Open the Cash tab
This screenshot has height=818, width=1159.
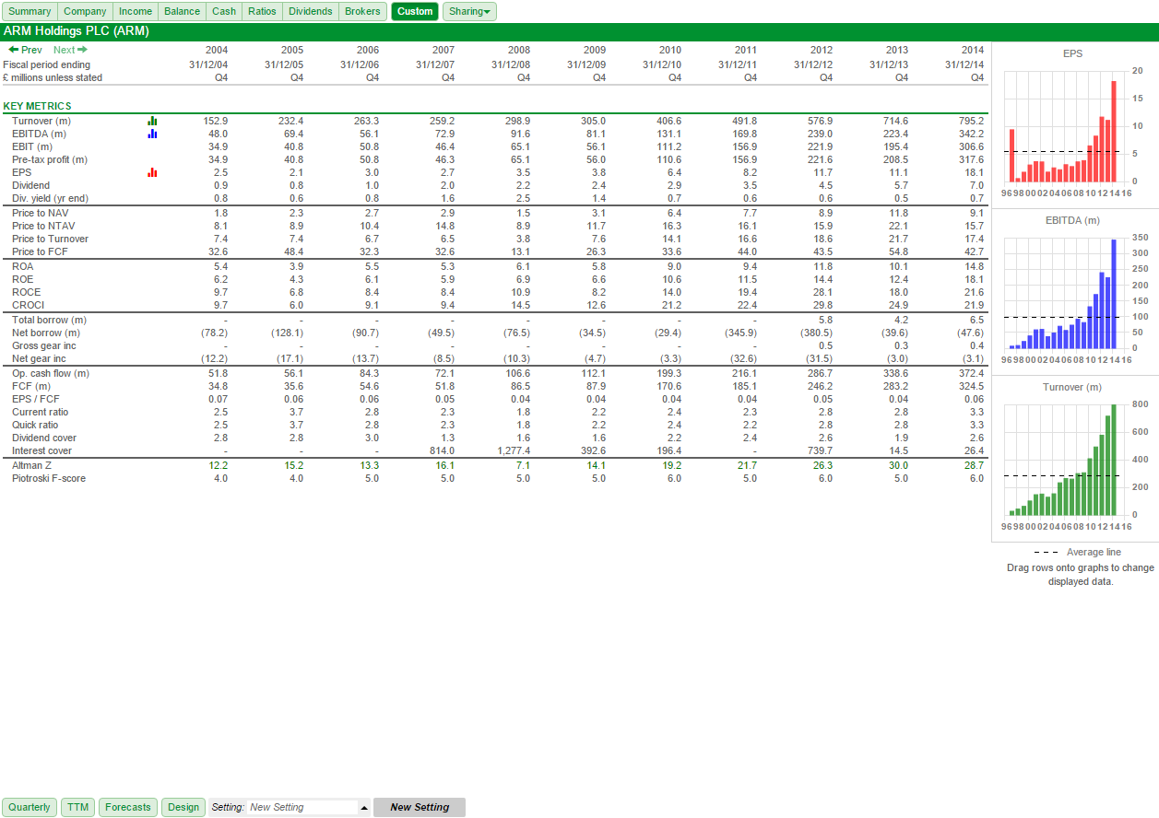pyautogui.click(x=224, y=11)
